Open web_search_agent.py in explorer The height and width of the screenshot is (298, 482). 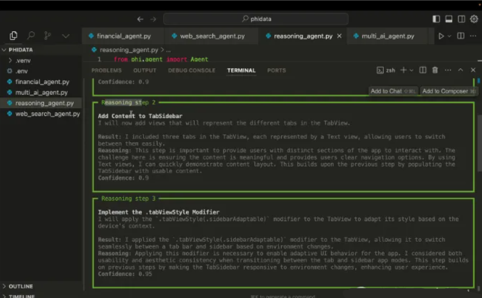click(x=41, y=113)
